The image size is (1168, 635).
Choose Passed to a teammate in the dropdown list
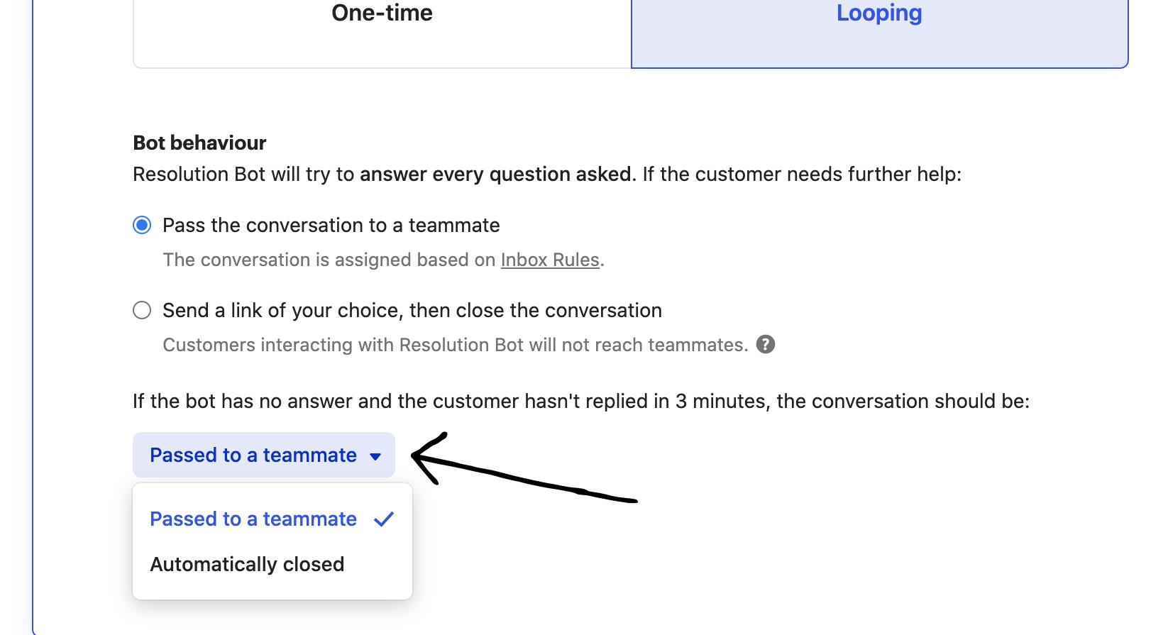(253, 519)
